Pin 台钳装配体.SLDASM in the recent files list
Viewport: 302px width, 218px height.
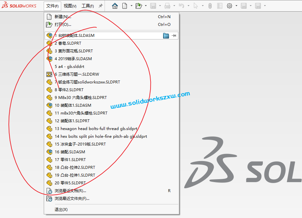(x=174, y=35)
